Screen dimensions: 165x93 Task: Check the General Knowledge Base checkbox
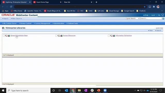[4, 36]
